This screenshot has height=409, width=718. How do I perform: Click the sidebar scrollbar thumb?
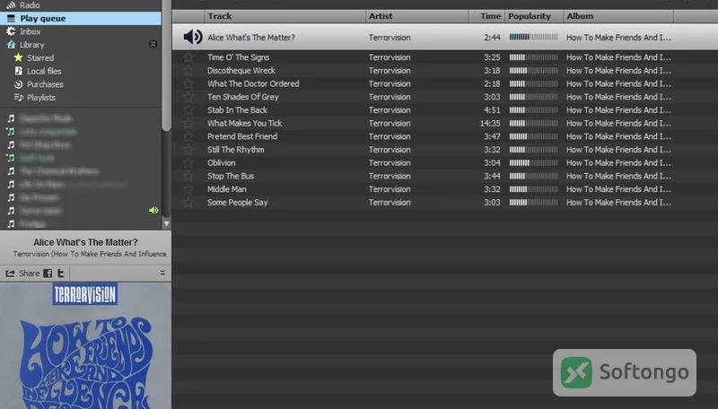(x=166, y=65)
